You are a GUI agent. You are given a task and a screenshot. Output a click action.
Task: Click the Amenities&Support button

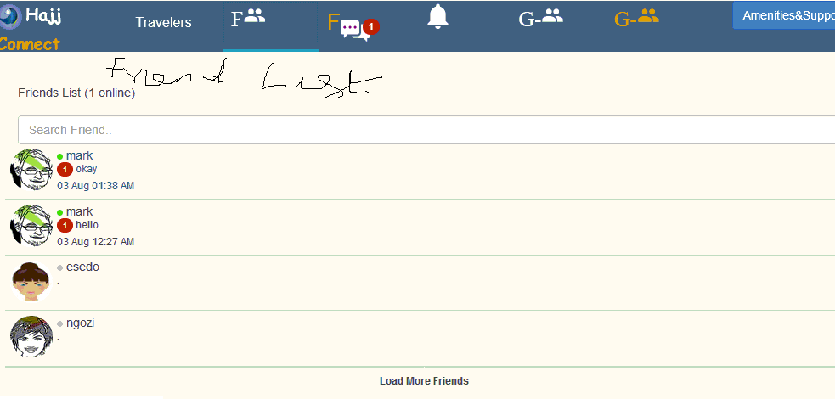click(784, 15)
